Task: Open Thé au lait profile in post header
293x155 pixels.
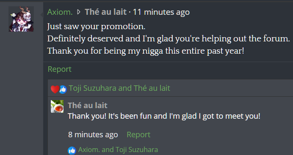Action: tap(105, 12)
